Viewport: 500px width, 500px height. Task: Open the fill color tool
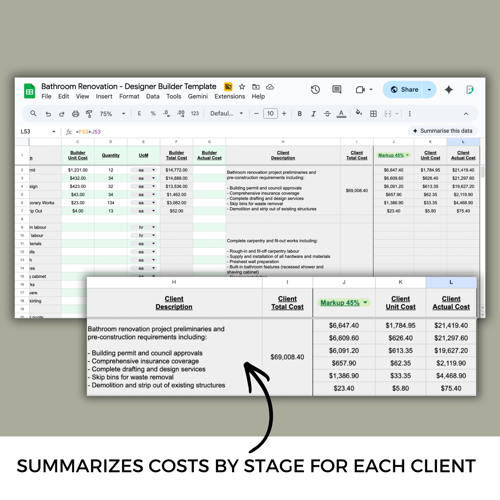[359, 114]
